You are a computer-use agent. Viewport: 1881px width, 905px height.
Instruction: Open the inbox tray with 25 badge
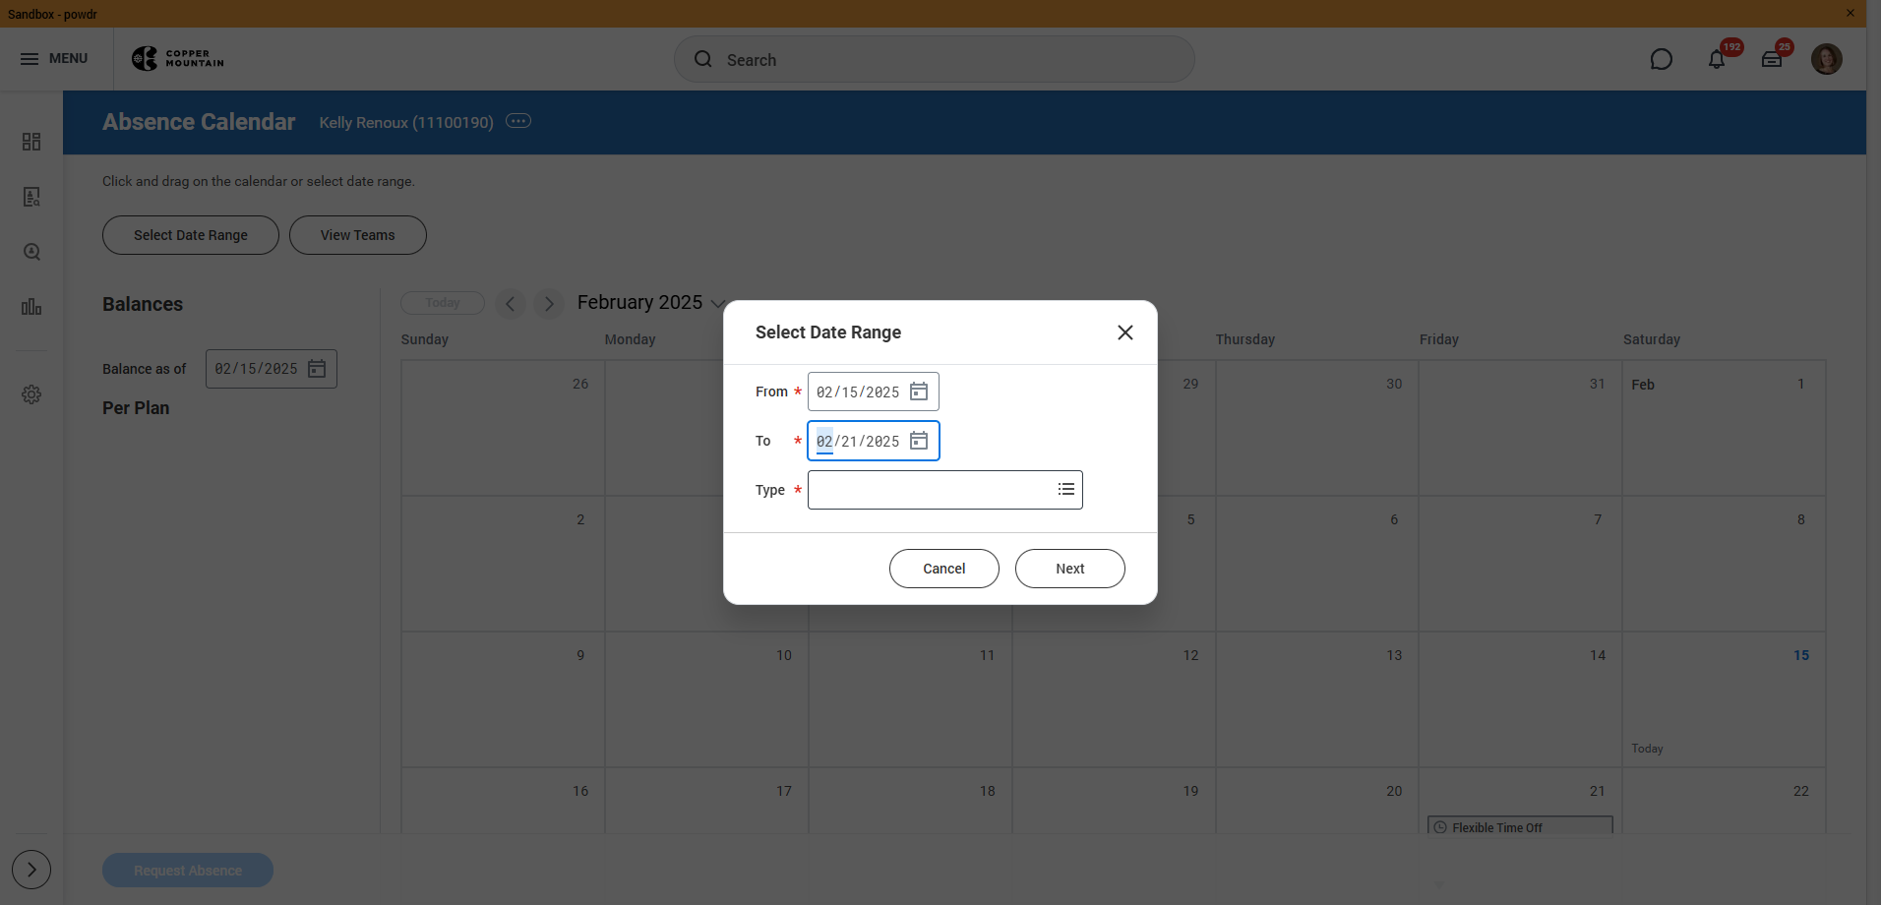1772,59
